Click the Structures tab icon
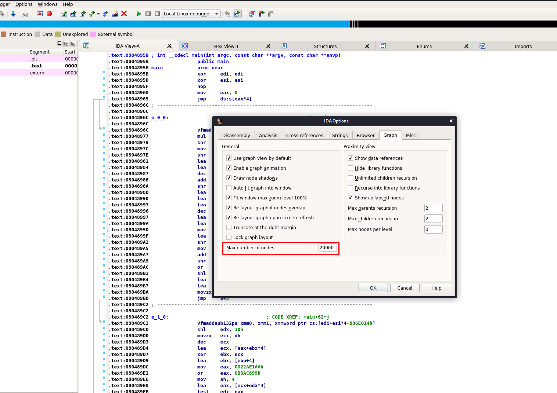Viewport: 557px width, 393px height. (x=284, y=46)
